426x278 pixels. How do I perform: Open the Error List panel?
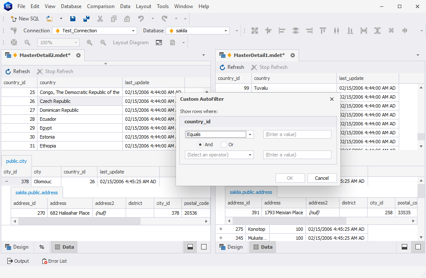click(54, 261)
